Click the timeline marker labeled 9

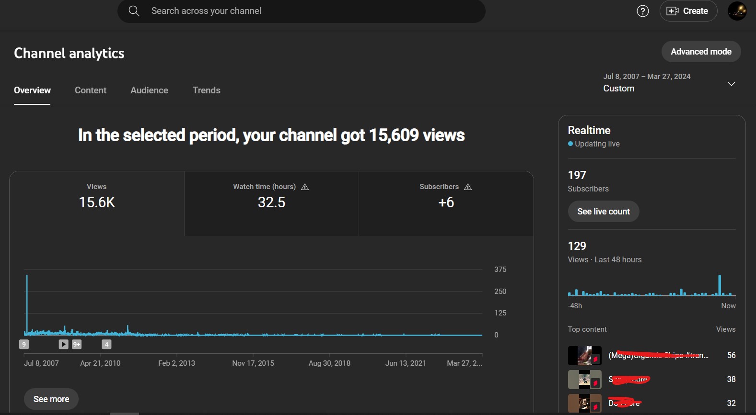tap(24, 344)
